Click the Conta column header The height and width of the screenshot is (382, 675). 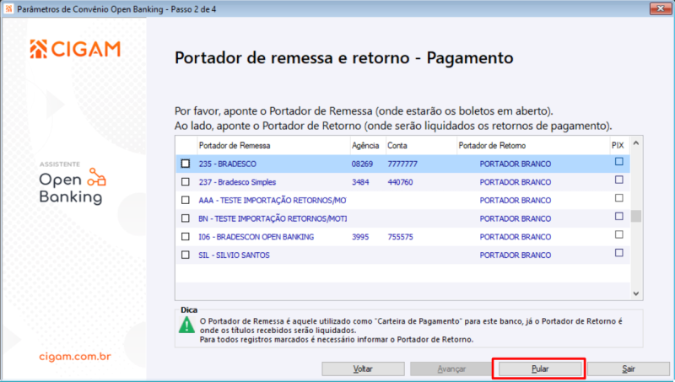[x=421, y=145]
